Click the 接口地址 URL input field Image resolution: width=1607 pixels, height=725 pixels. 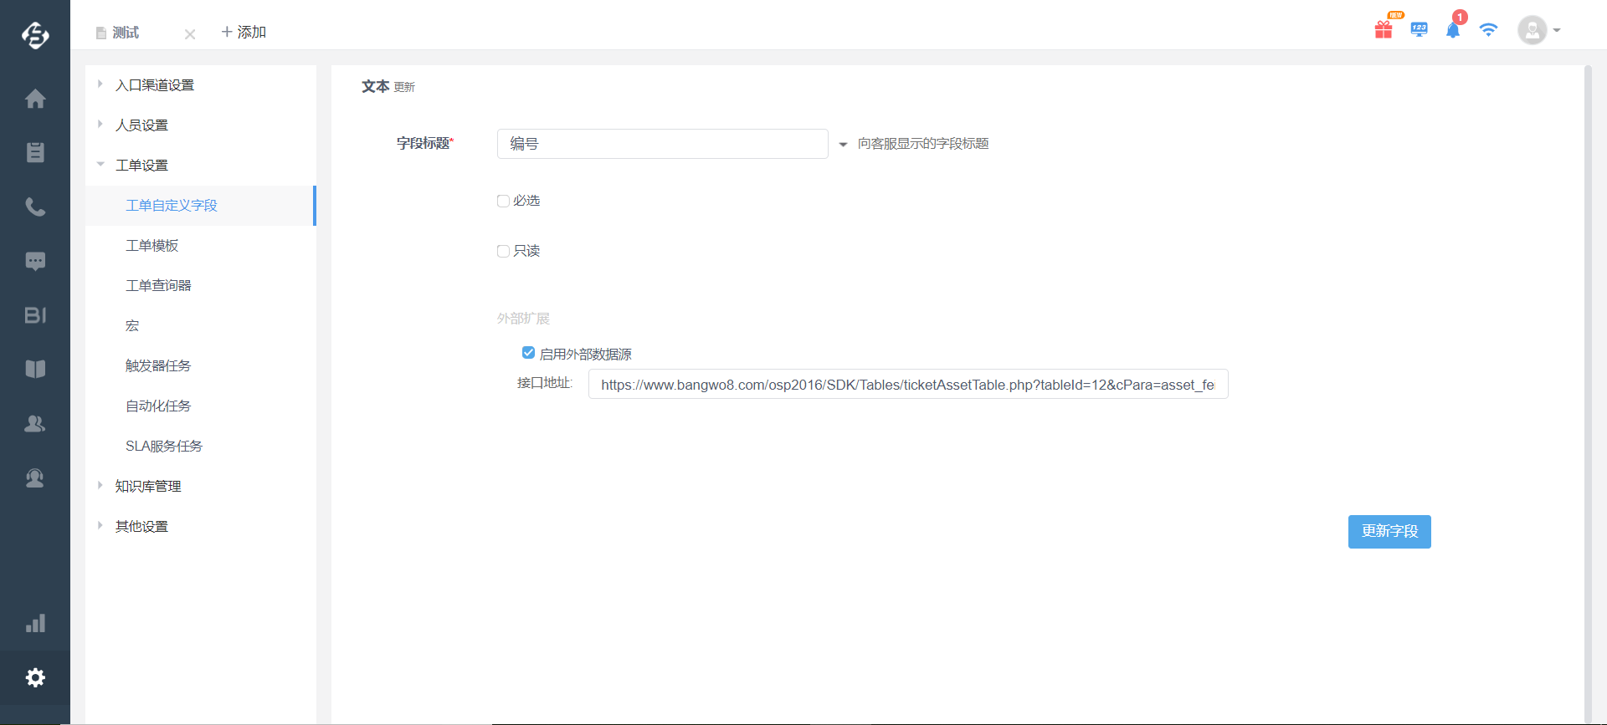click(x=907, y=385)
